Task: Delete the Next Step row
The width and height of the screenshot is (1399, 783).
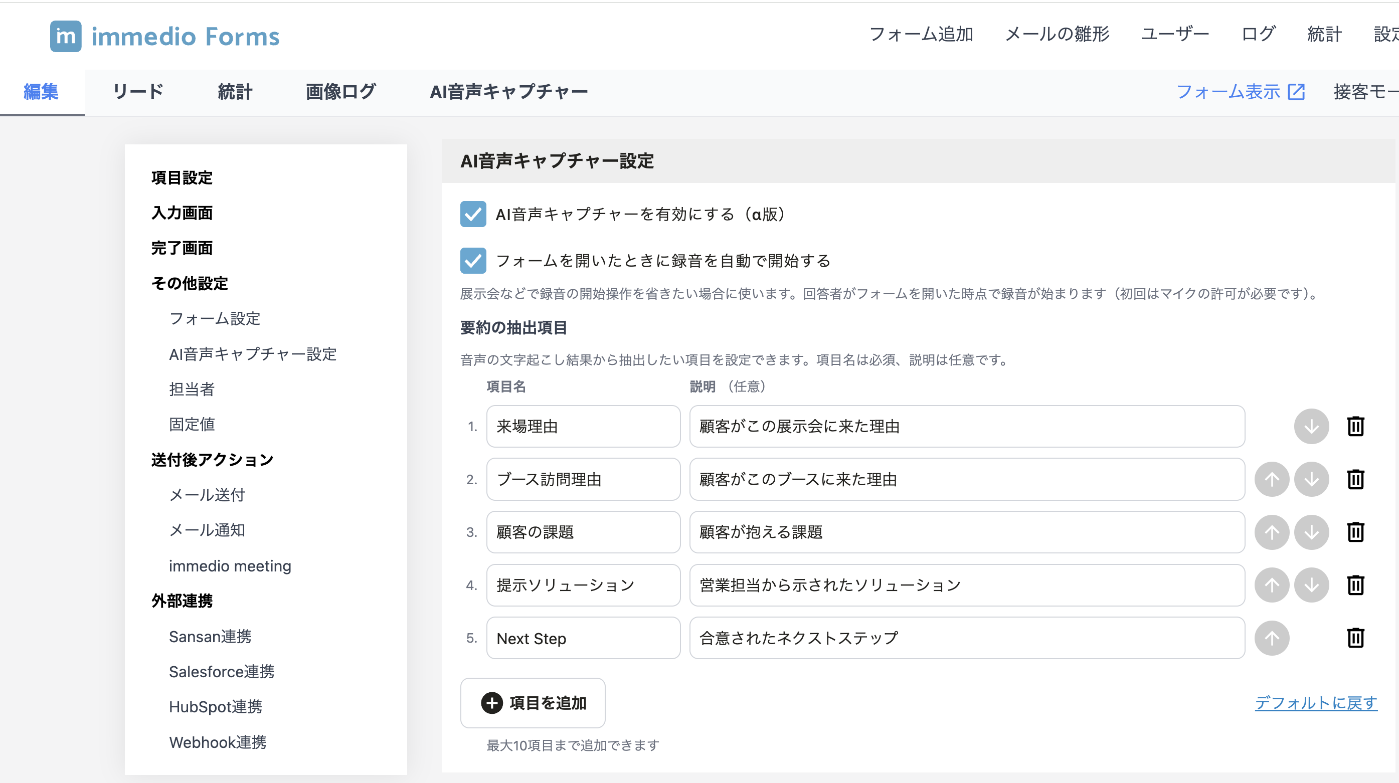Action: (1355, 638)
